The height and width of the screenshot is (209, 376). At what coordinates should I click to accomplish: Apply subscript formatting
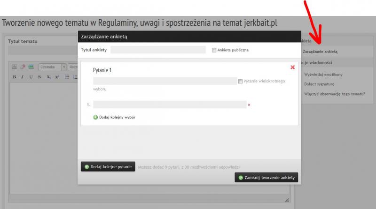point(48,77)
